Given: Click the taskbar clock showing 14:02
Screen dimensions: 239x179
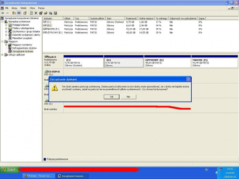Looking at the screenshot, I should coord(230,169).
